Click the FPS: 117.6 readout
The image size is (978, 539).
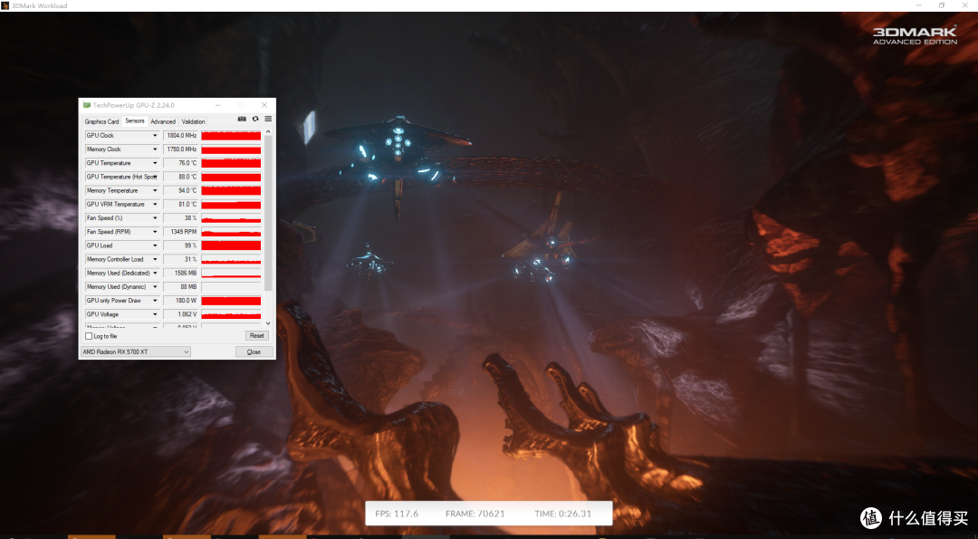coord(397,514)
